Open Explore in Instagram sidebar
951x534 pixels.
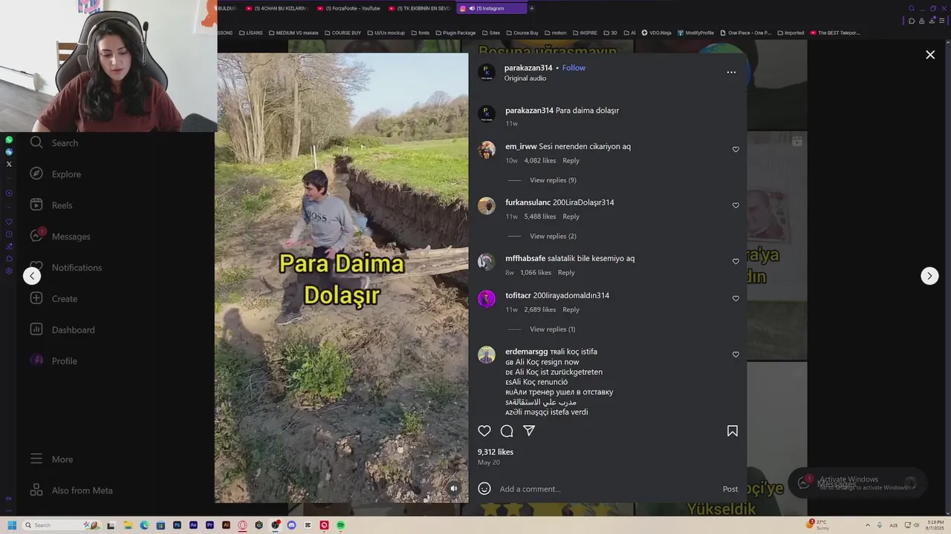[x=56, y=174]
